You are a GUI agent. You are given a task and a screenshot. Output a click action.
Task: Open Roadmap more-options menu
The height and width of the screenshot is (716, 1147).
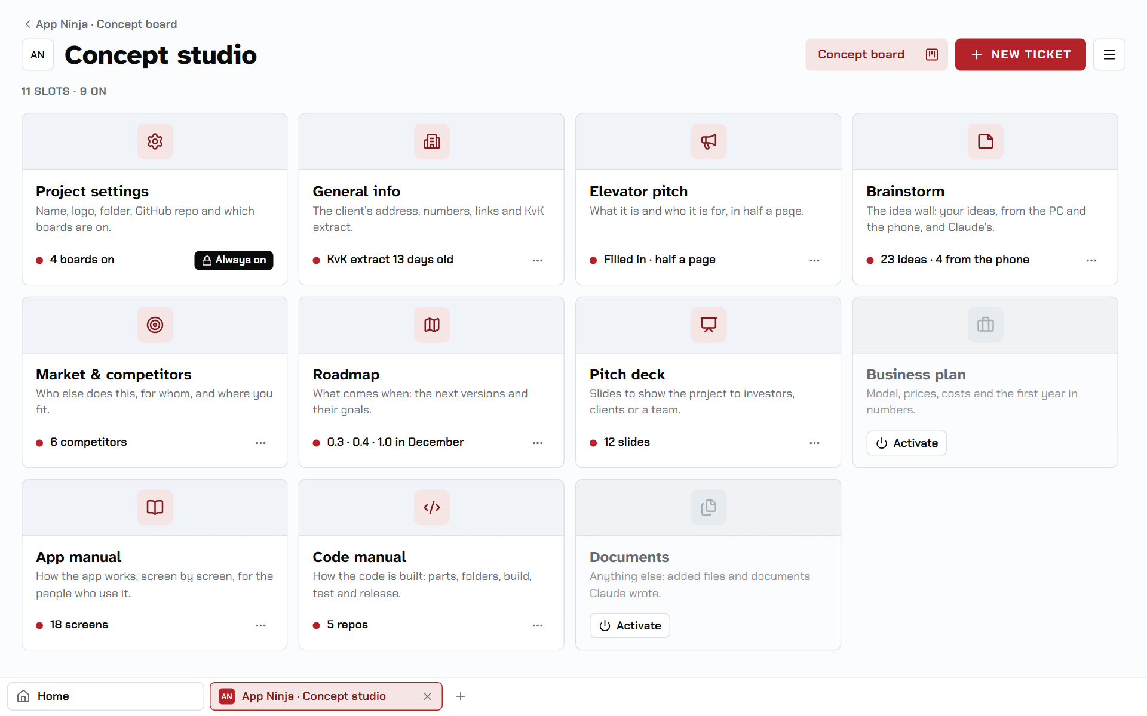click(x=538, y=443)
